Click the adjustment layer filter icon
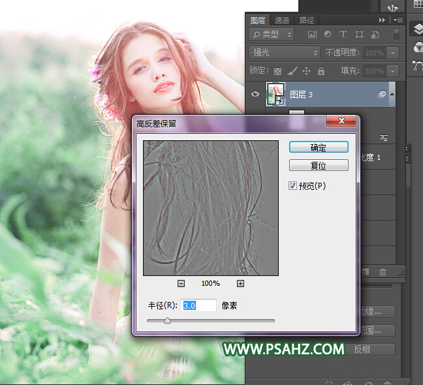 (328, 35)
